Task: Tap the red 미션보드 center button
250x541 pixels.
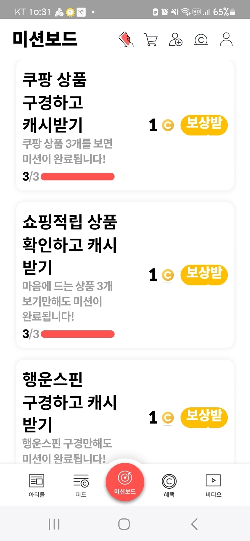Action: click(125, 482)
